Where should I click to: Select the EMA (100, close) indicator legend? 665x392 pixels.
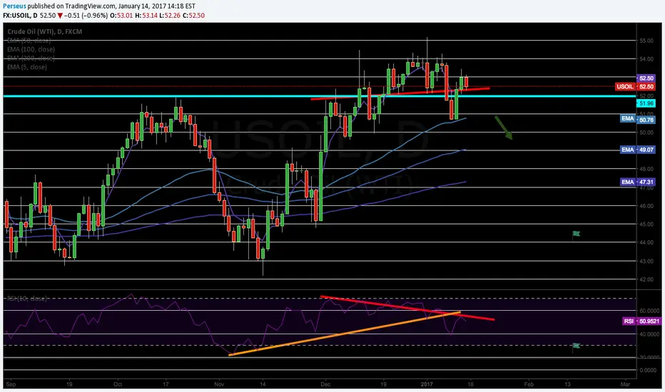[31, 49]
